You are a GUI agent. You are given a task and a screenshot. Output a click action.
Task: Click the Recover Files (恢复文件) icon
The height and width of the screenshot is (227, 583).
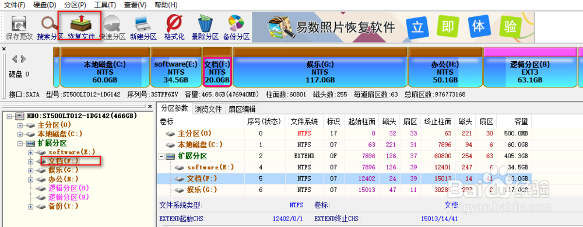(81, 28)
